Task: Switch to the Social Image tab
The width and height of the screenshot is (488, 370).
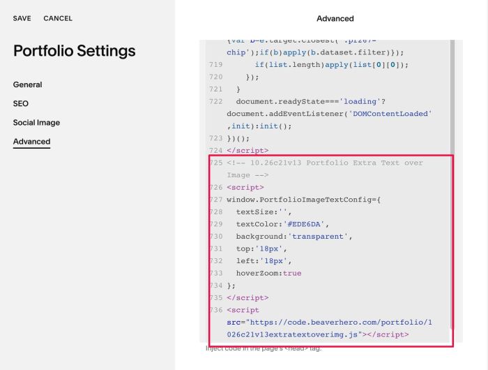Action: click(36, 122)
